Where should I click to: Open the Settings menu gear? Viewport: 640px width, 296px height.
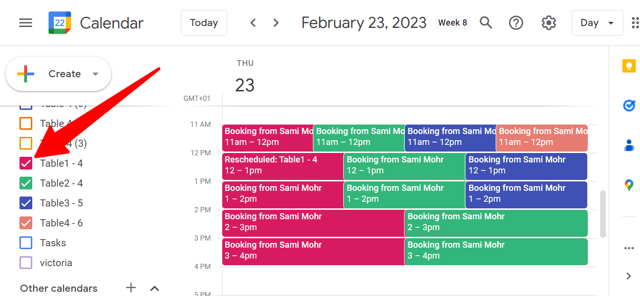tap(548, 22)
